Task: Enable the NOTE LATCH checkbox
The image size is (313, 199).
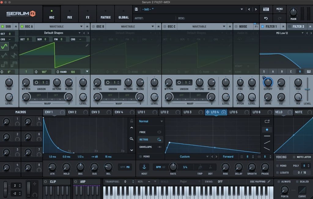Action: (x=294, y=157)
